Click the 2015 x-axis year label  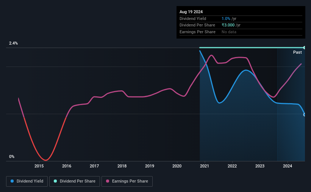click(x=39, y=166)
